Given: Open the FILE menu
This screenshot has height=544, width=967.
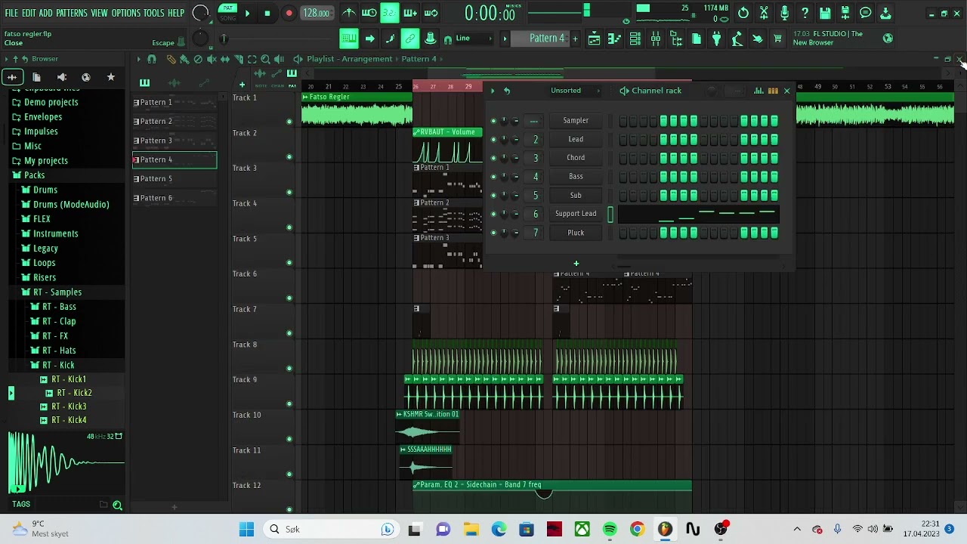Looking at the screenshot, I should click(11, 14).
